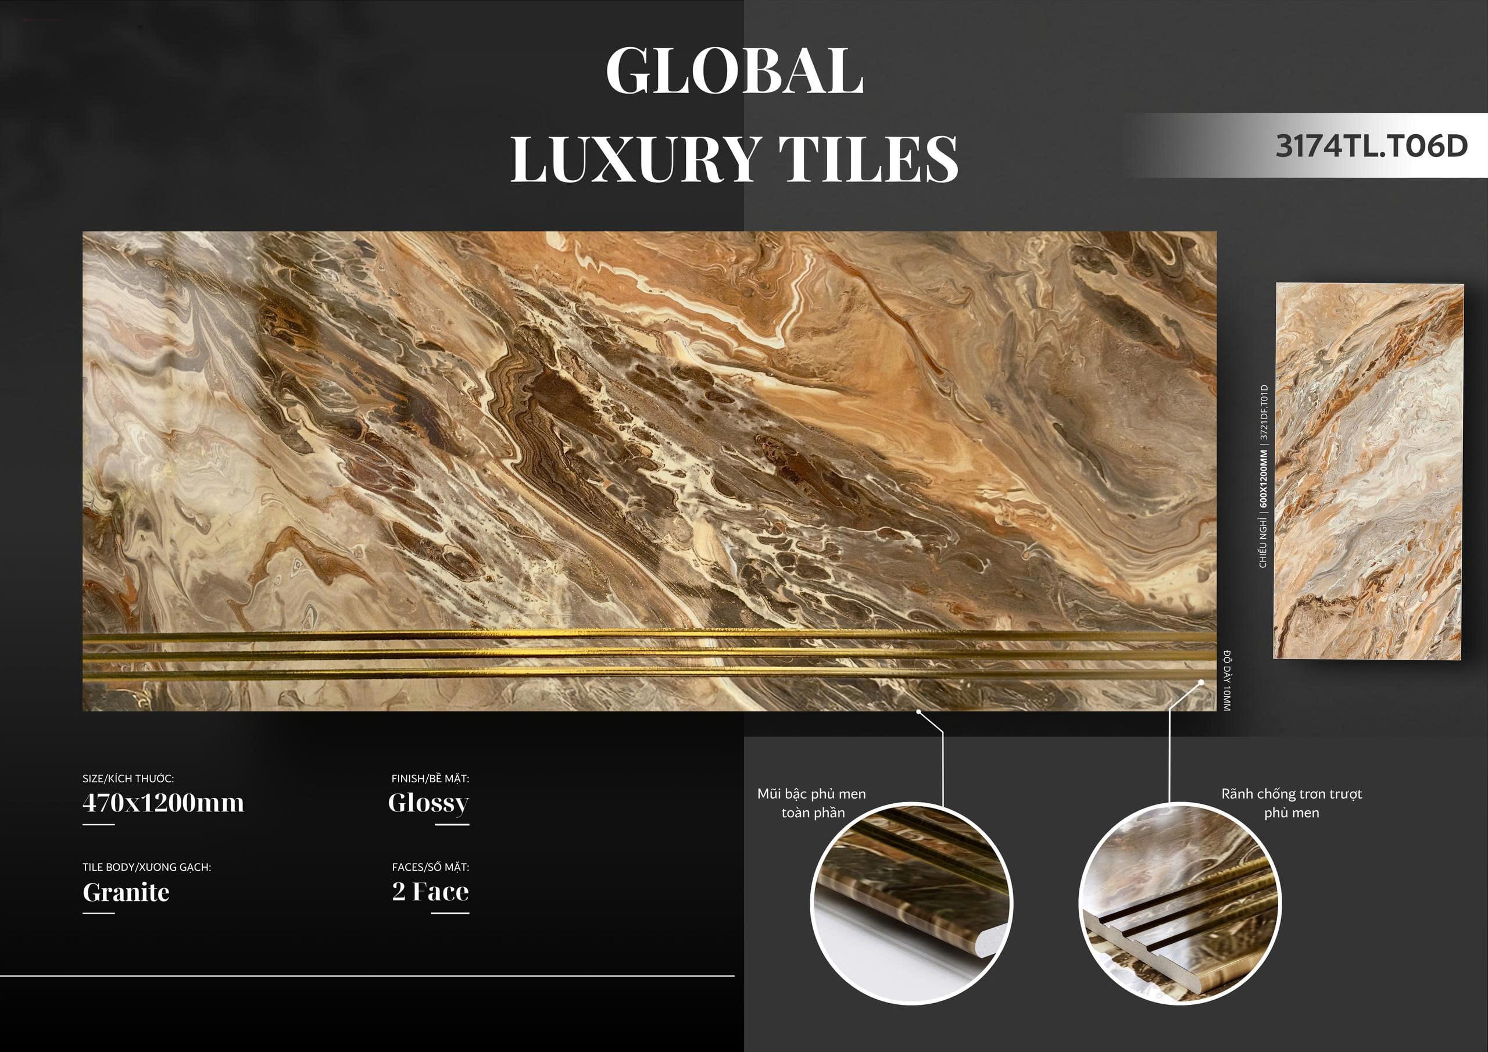Image resolution: width=1488 pixels, height=1052 pixels.
Task: Click the callout dot on the tile's right edge
Action: (x=1201, y=682)
